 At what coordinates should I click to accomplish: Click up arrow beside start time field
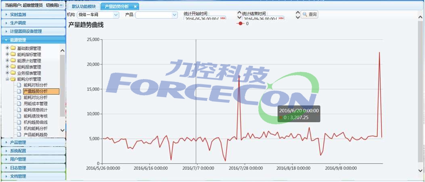239,13
